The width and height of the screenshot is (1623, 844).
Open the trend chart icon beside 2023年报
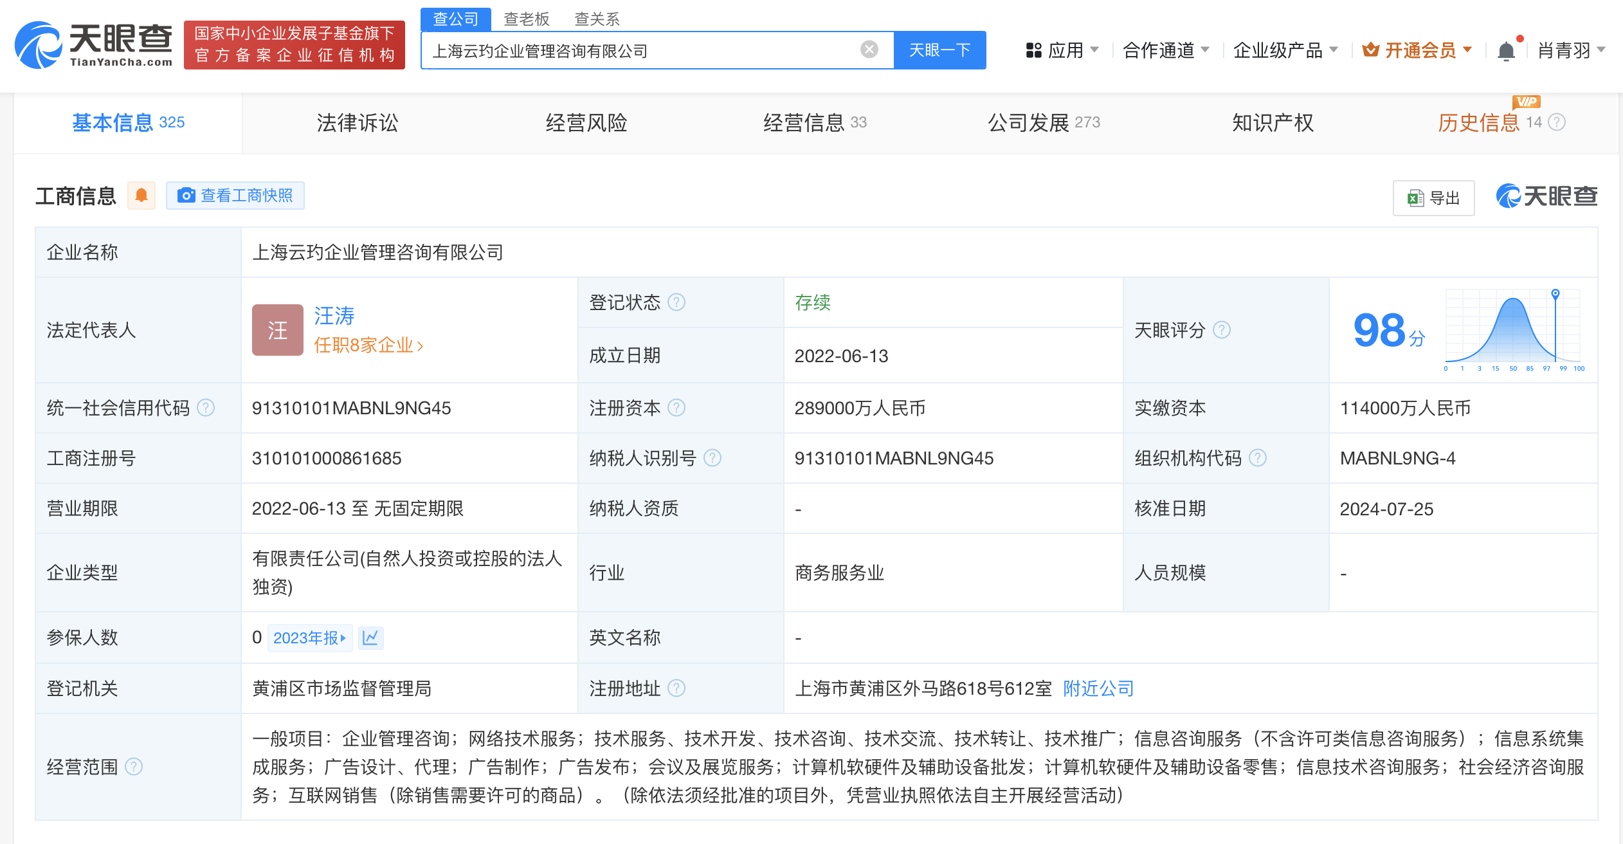pos(370,638)
